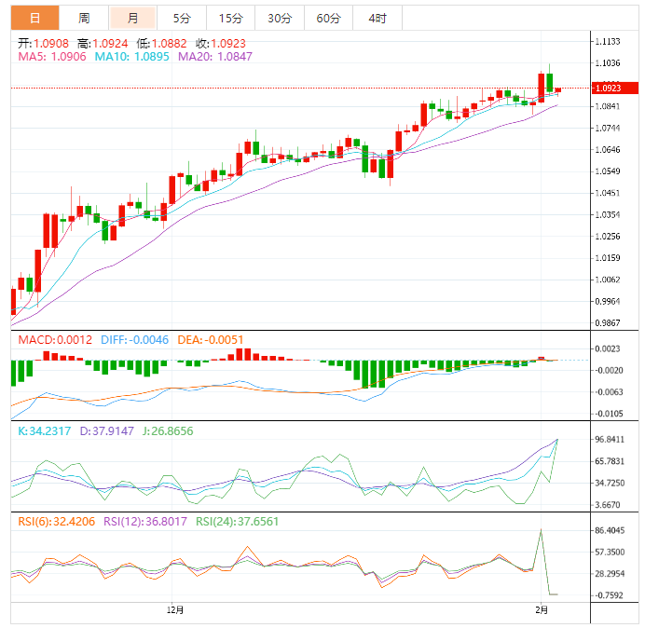Screen dimensions: 645x628
Task: Click the 86.4045 RSI axis label
Action: (x=610, y=530)
